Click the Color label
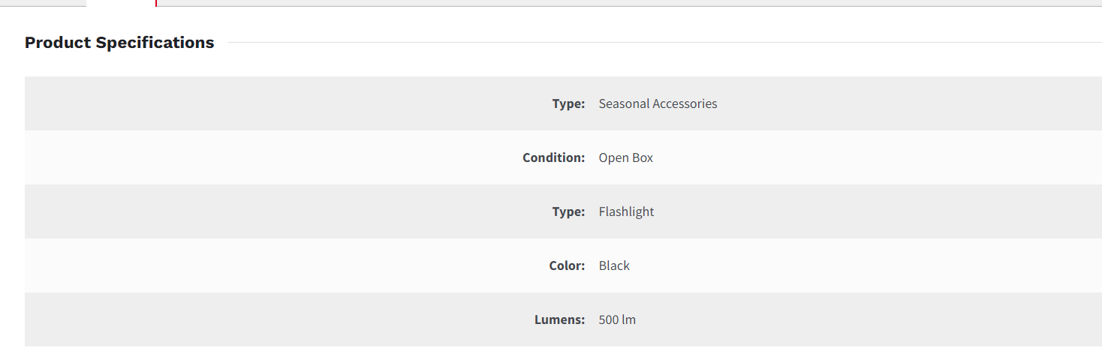The height and width of the screenshot is (360, 1102). click(x=567, y=265)
